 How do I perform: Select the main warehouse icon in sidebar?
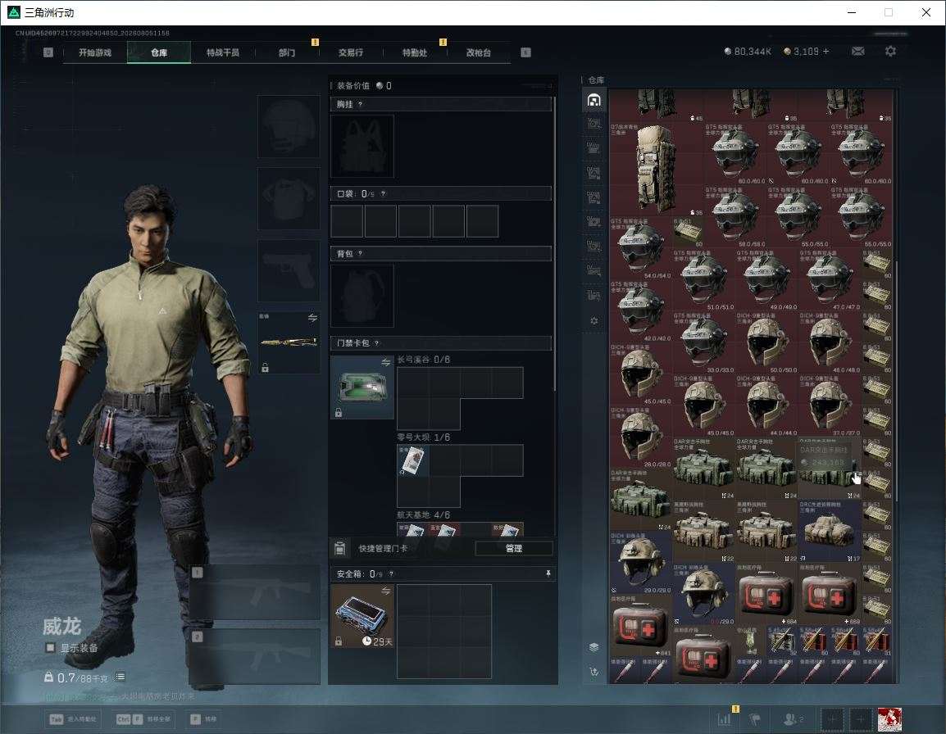pyautogui.click(x=594, y=100)
